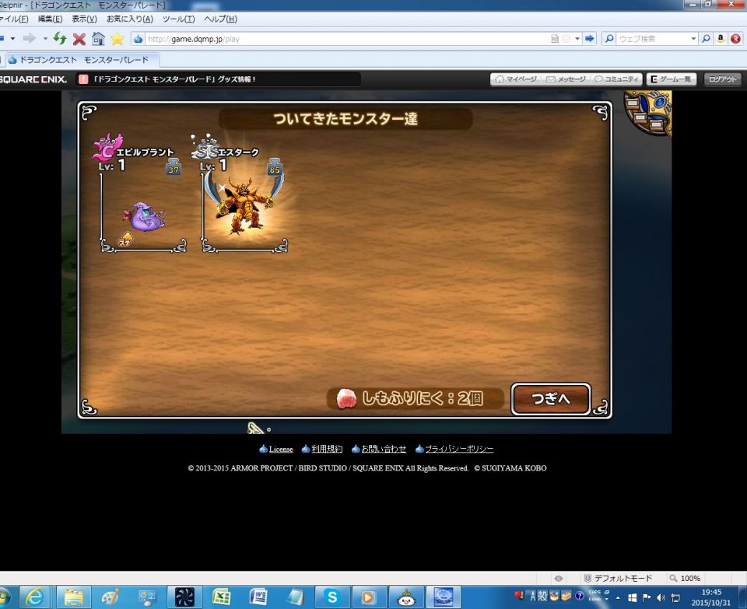The height and width of the screenshot is (609, 747).
Task: Click the weight 37 badge on エビルプラント
Action: [174, 167]
